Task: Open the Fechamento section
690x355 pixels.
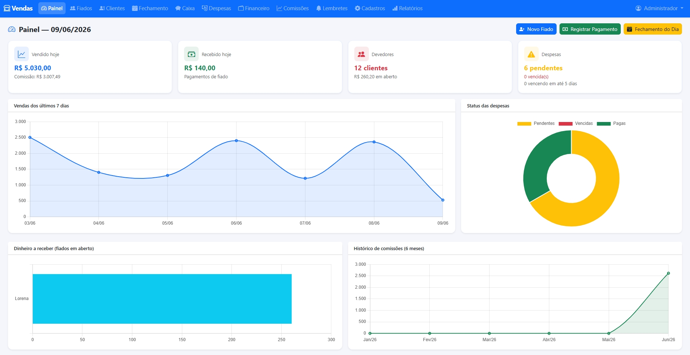Action: tap(150, 8)
